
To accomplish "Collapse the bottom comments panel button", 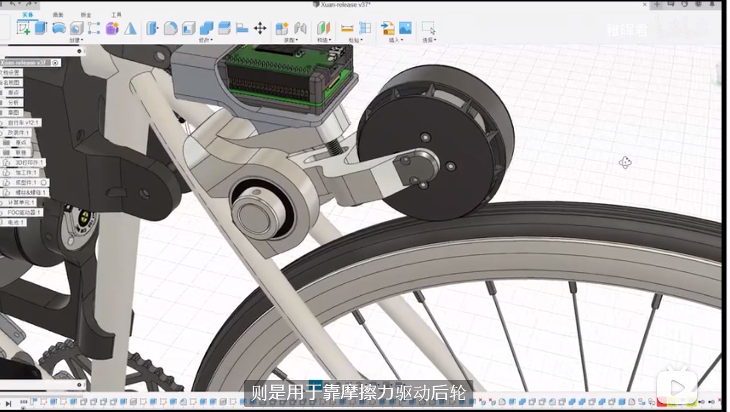I will 79,385.
